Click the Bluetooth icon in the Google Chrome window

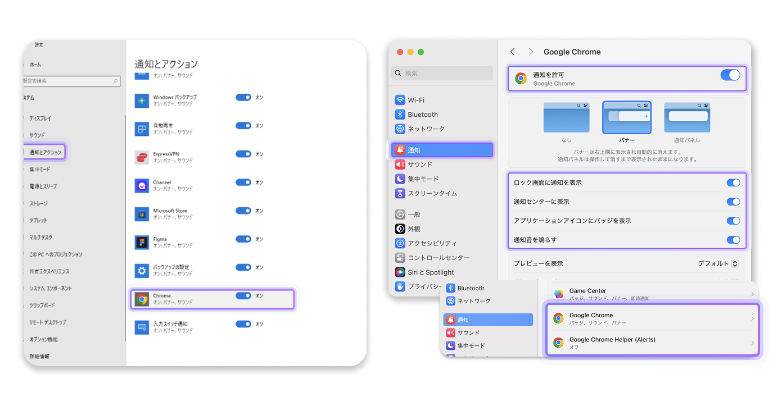400,115
